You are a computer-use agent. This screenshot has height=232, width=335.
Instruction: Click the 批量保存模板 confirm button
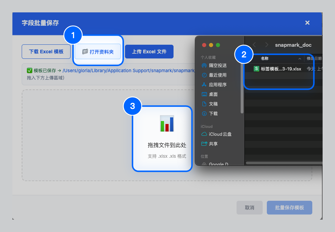pos(289,208)
